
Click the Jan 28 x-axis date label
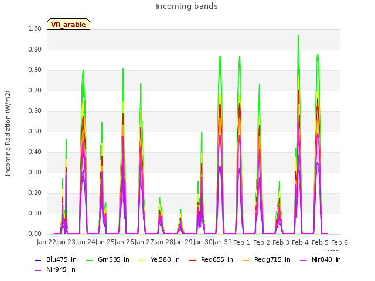164,242
